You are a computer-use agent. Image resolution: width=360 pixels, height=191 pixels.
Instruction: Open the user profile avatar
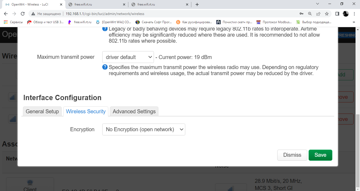[x=346, y=14]
